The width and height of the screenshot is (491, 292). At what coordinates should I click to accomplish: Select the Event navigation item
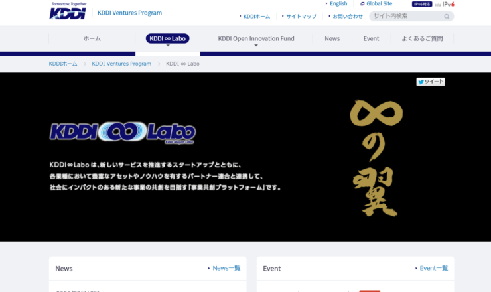(x=371, y=39)
